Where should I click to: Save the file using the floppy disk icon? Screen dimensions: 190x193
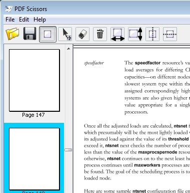point(30,34)
